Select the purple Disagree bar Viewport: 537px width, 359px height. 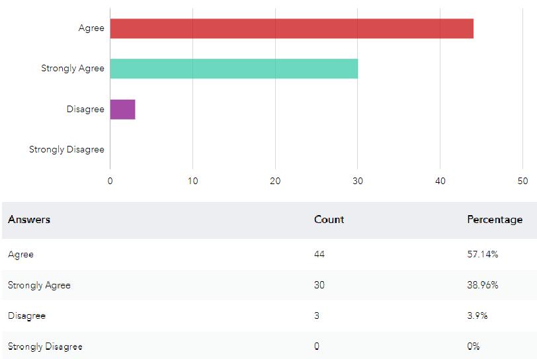[x=122, y=109]
